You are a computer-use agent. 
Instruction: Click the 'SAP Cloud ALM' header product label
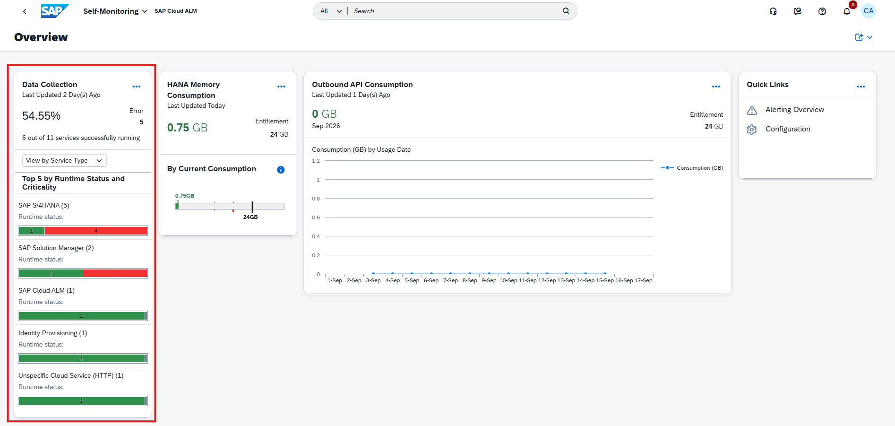click(x=176, y=11)
